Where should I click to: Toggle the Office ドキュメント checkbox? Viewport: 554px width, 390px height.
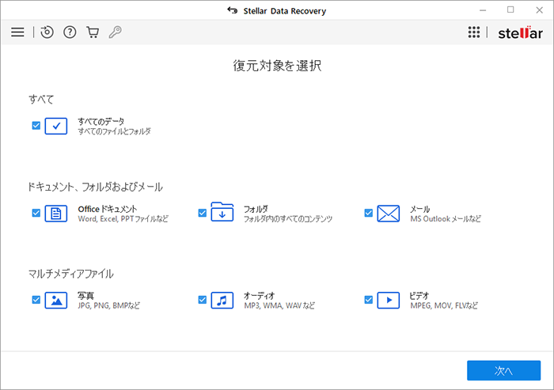36,213
